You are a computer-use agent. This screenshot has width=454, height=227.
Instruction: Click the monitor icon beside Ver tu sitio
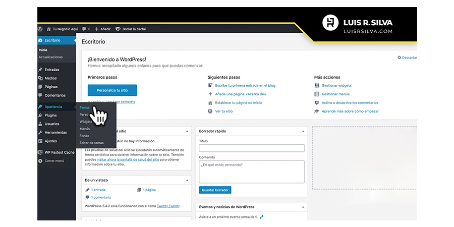click(x=210, y=111)
